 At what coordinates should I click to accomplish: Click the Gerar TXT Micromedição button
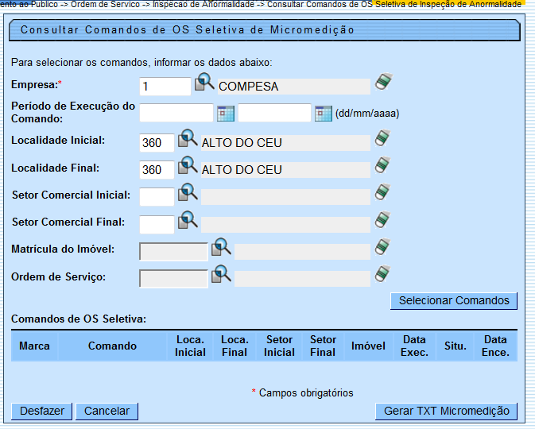click(446, 411)
